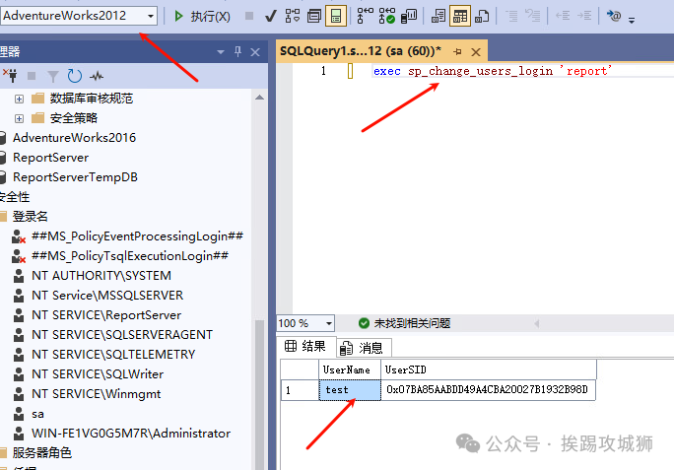The image size is (674, 470).
Task: Expand the 数据库审核规范 folder node
Action: 19,99
